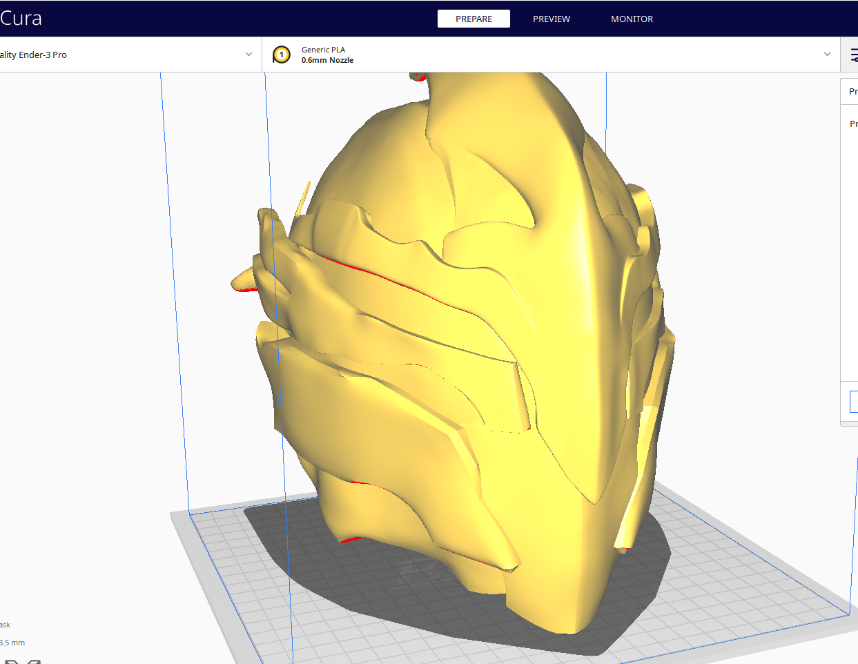Click the second view-orientation cube icon
This screenshot has height=664, width=858.
33,661
